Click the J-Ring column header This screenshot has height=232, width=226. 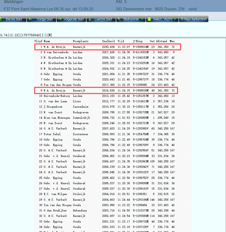[x=138, y=41]
